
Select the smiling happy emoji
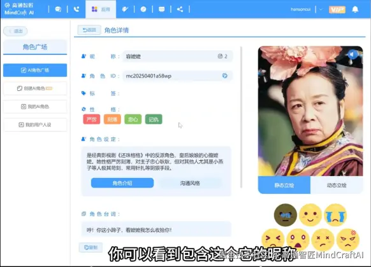click(310, 215)
